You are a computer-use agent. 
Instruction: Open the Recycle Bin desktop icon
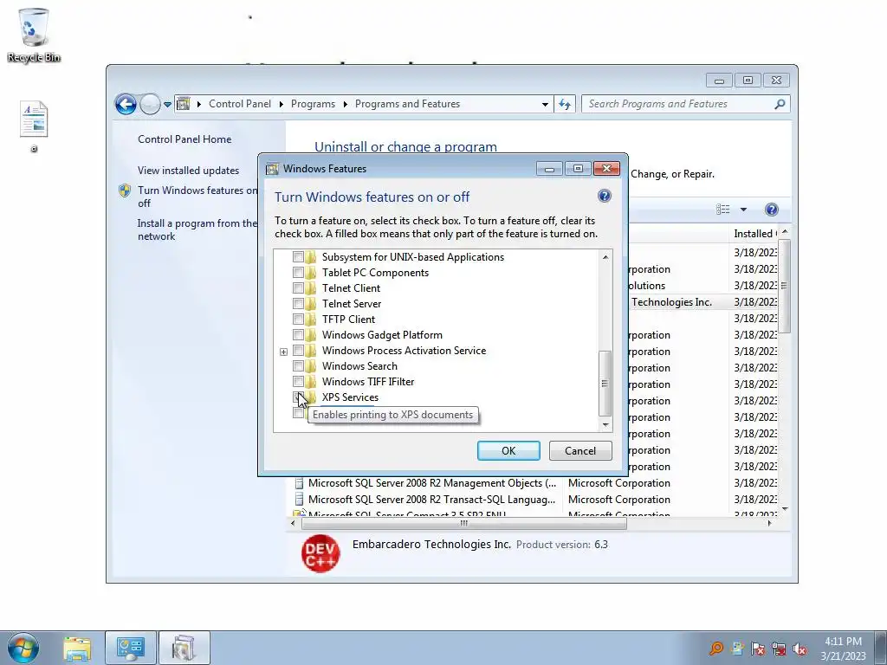tap(34, 35)
